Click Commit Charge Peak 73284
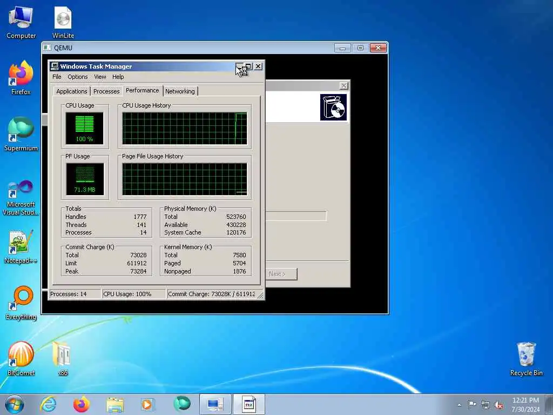Viewport: 553px width, 415px height. pyautogui.click(x=138, y=271)
